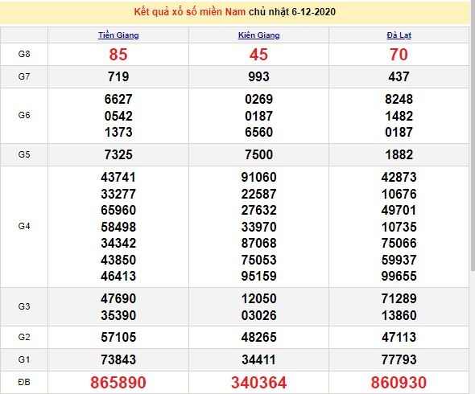Open the Đà Lạt province link
The width and height of the screenshot is (475, 394).
pos(399,35)
